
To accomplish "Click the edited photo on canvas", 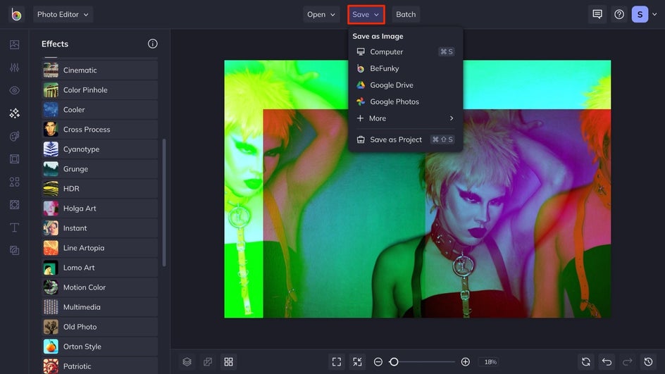I will [417, 189].
